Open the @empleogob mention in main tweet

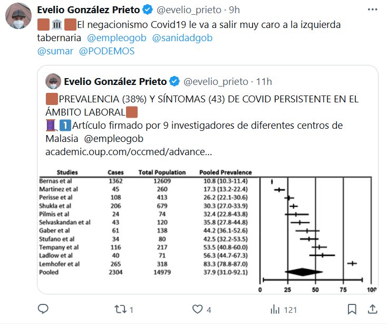(116, 38)
